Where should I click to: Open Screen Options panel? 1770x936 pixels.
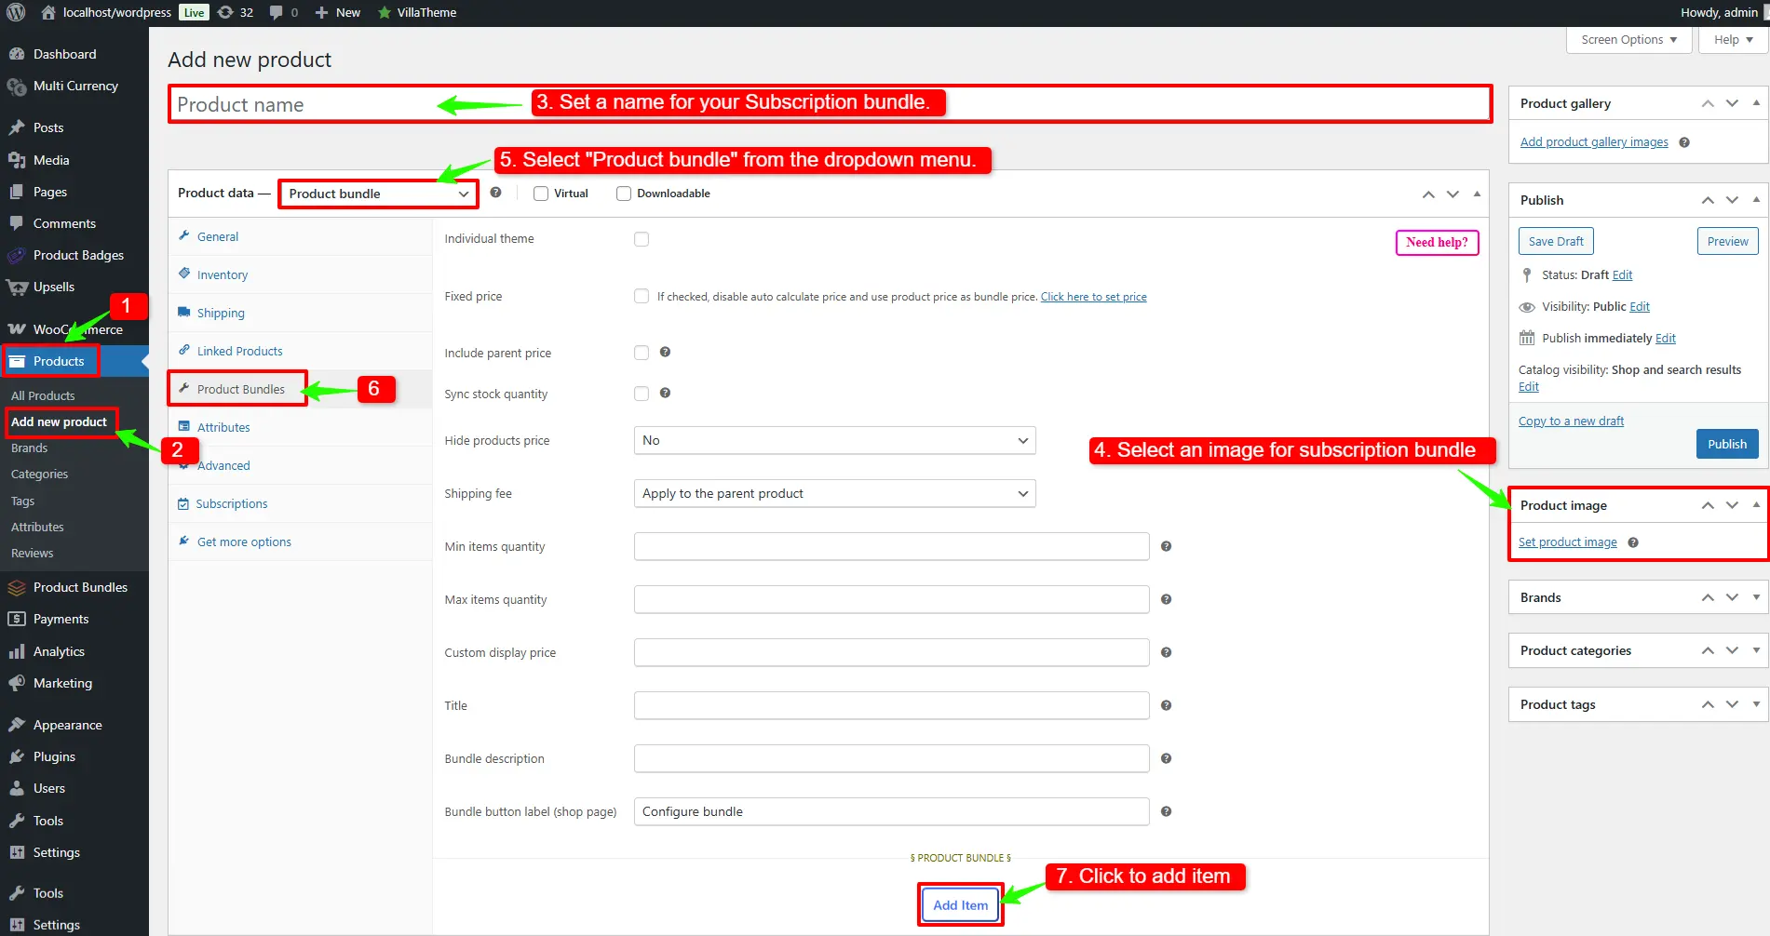(1628, 40)
